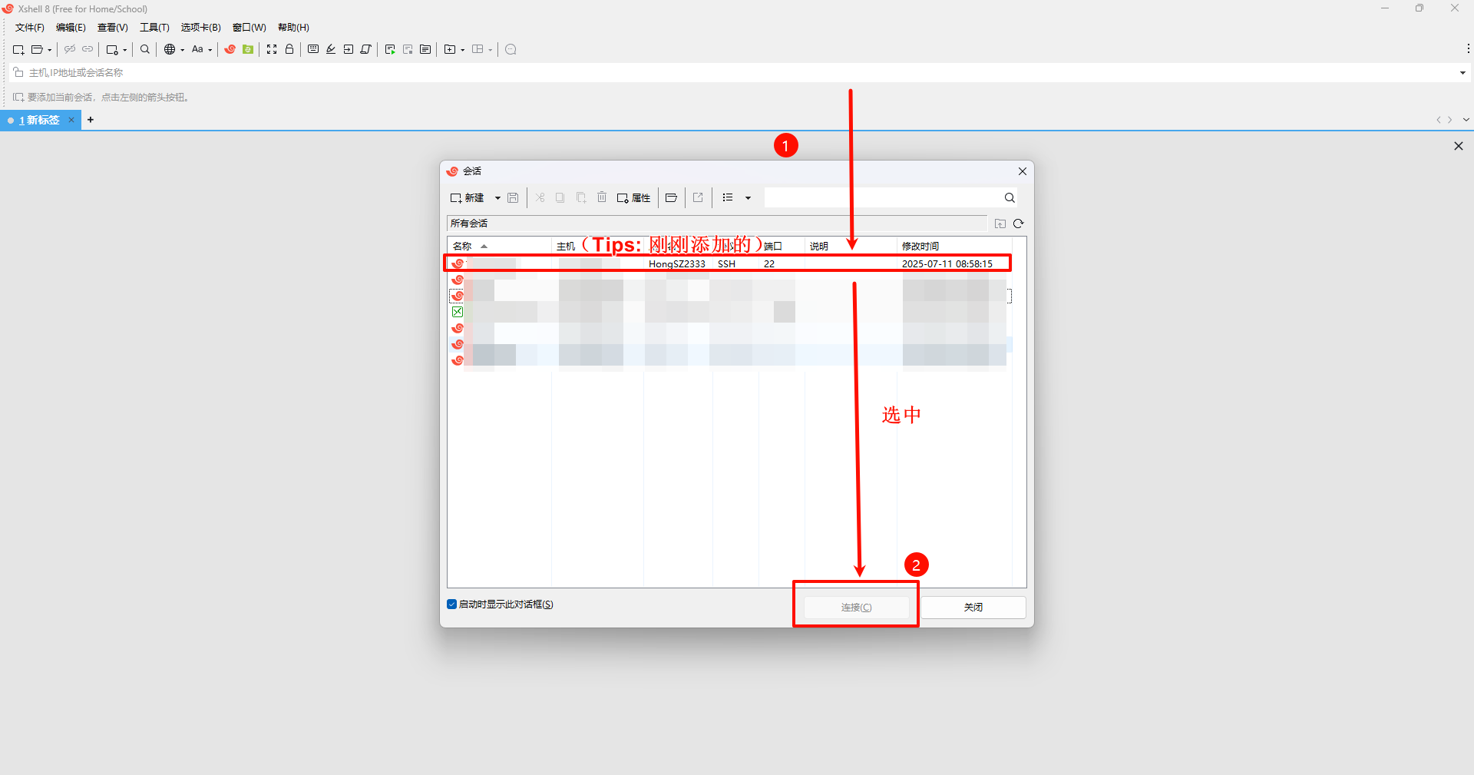
Task: Click the search magnifier in sessions dialog
Action: (x=1010, y=197)
